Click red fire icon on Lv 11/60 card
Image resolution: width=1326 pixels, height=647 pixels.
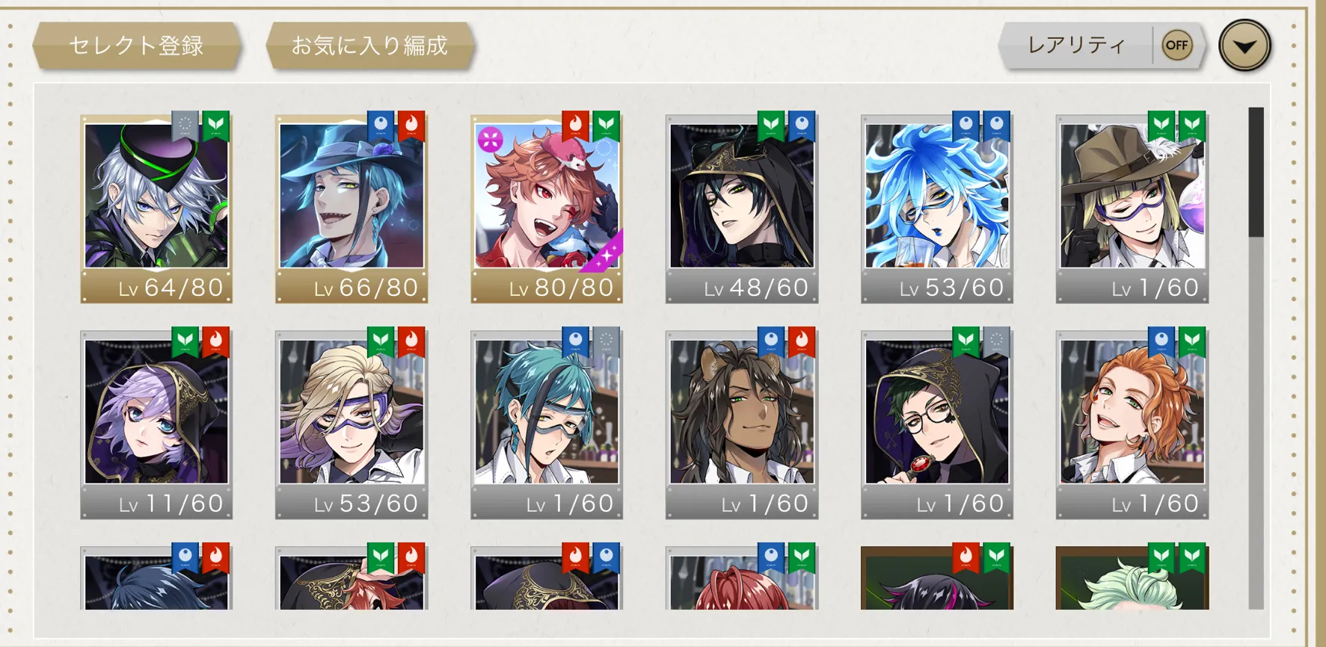point(216,341)
